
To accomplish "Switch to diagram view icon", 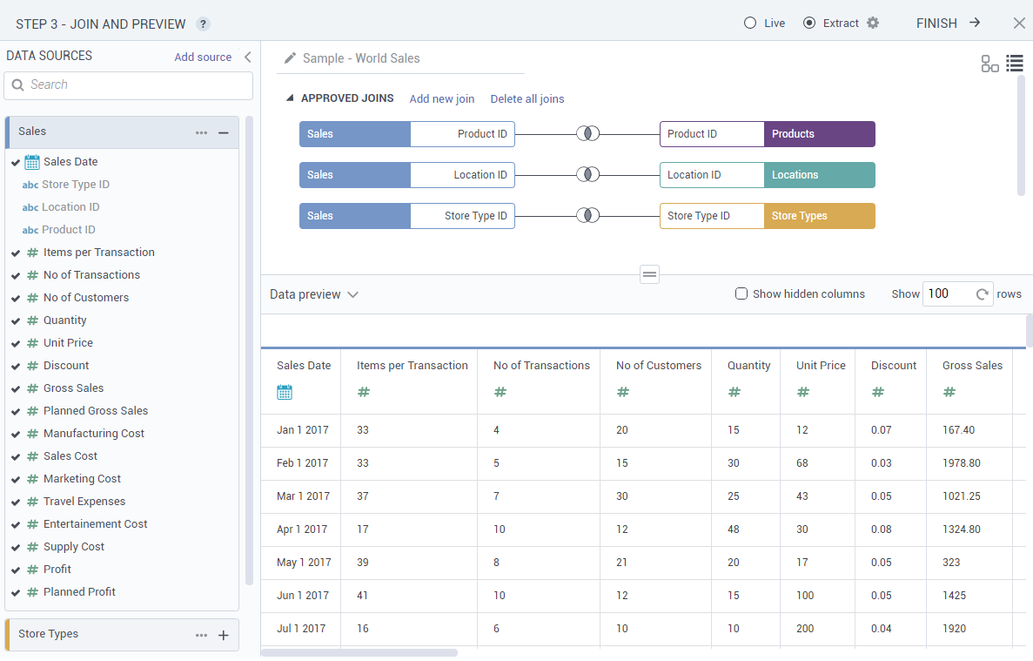I will [x=989, y=64].
